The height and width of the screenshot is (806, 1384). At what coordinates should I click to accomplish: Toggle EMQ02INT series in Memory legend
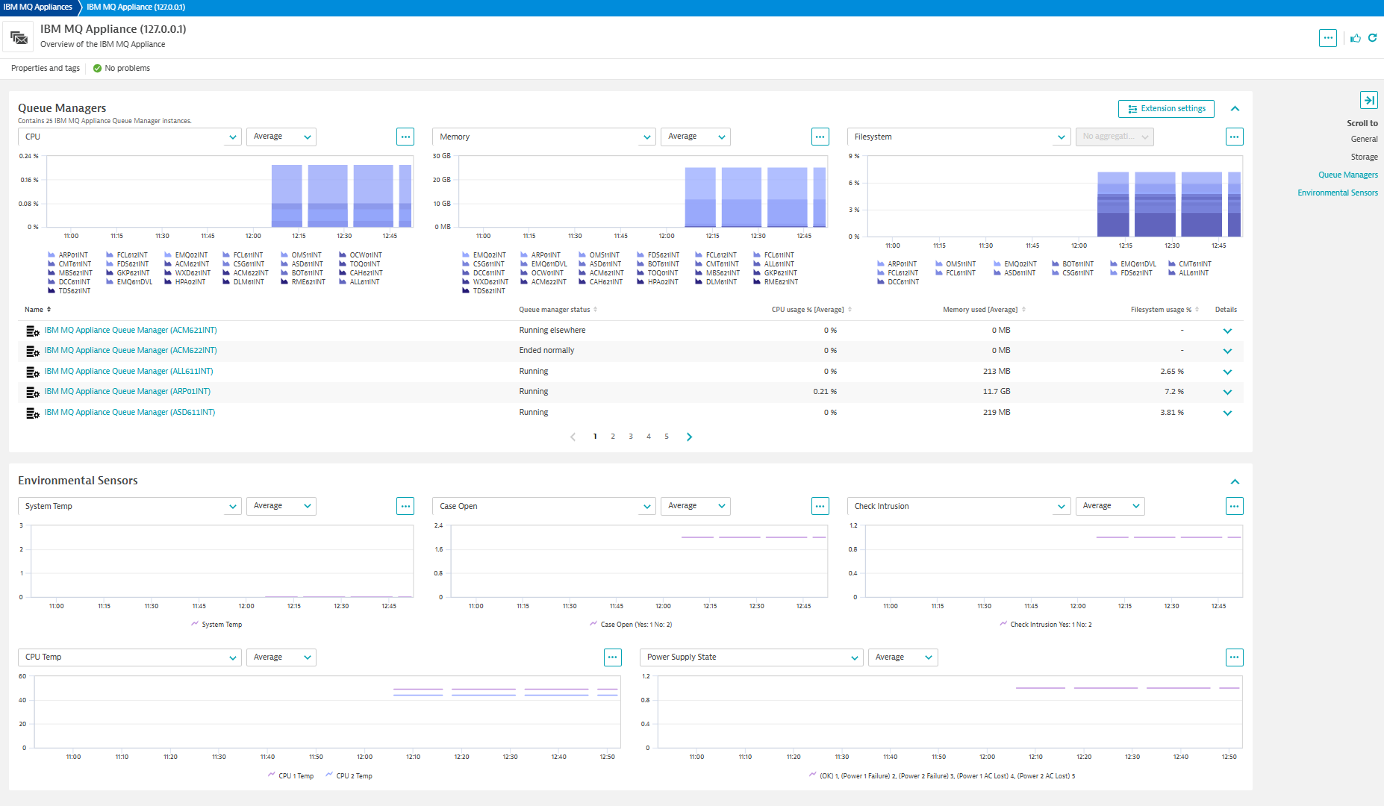pos(484,255)
